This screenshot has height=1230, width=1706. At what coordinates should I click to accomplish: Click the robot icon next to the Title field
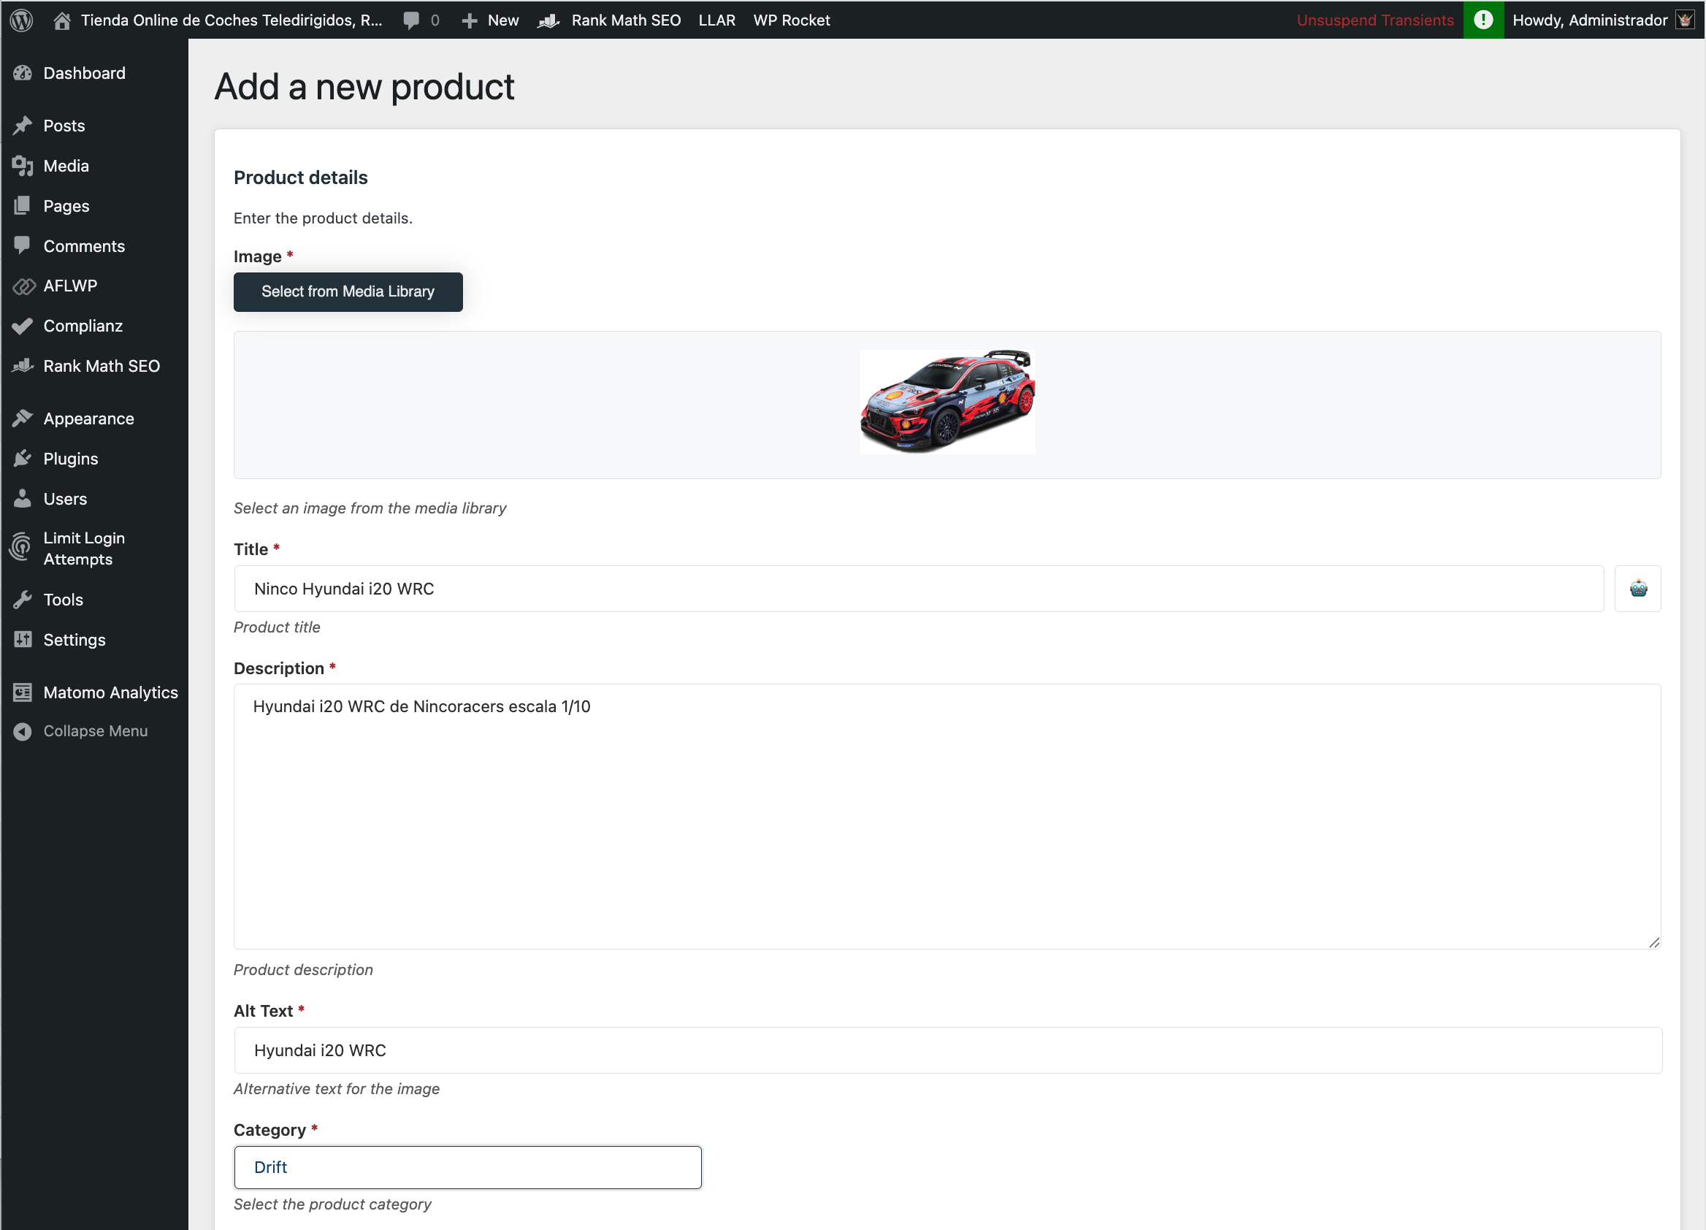coord(1638,588)
